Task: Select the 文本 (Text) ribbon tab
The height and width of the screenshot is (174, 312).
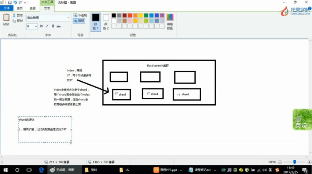Action: pos(47,8)
